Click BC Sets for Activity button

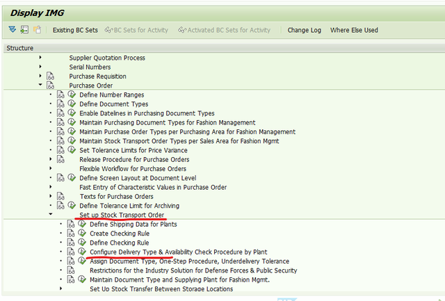click(136, 30)
